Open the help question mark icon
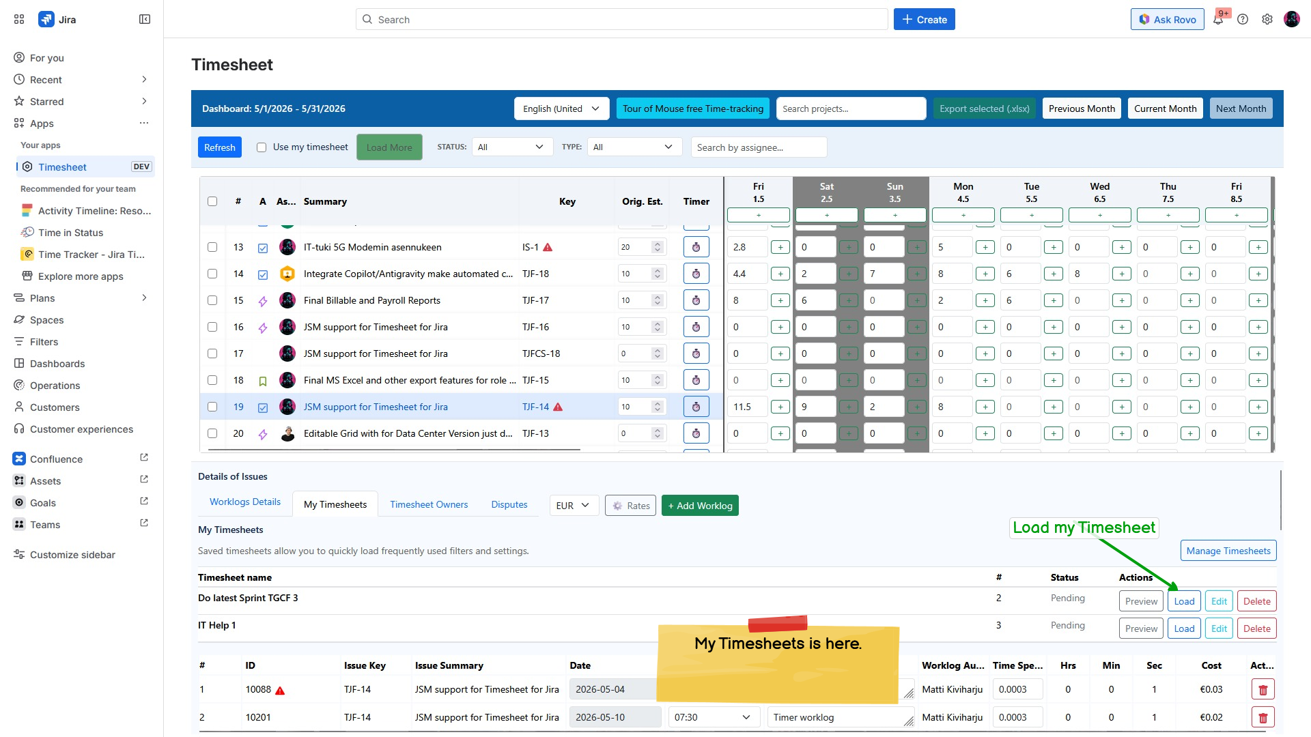 (1243, 19)
